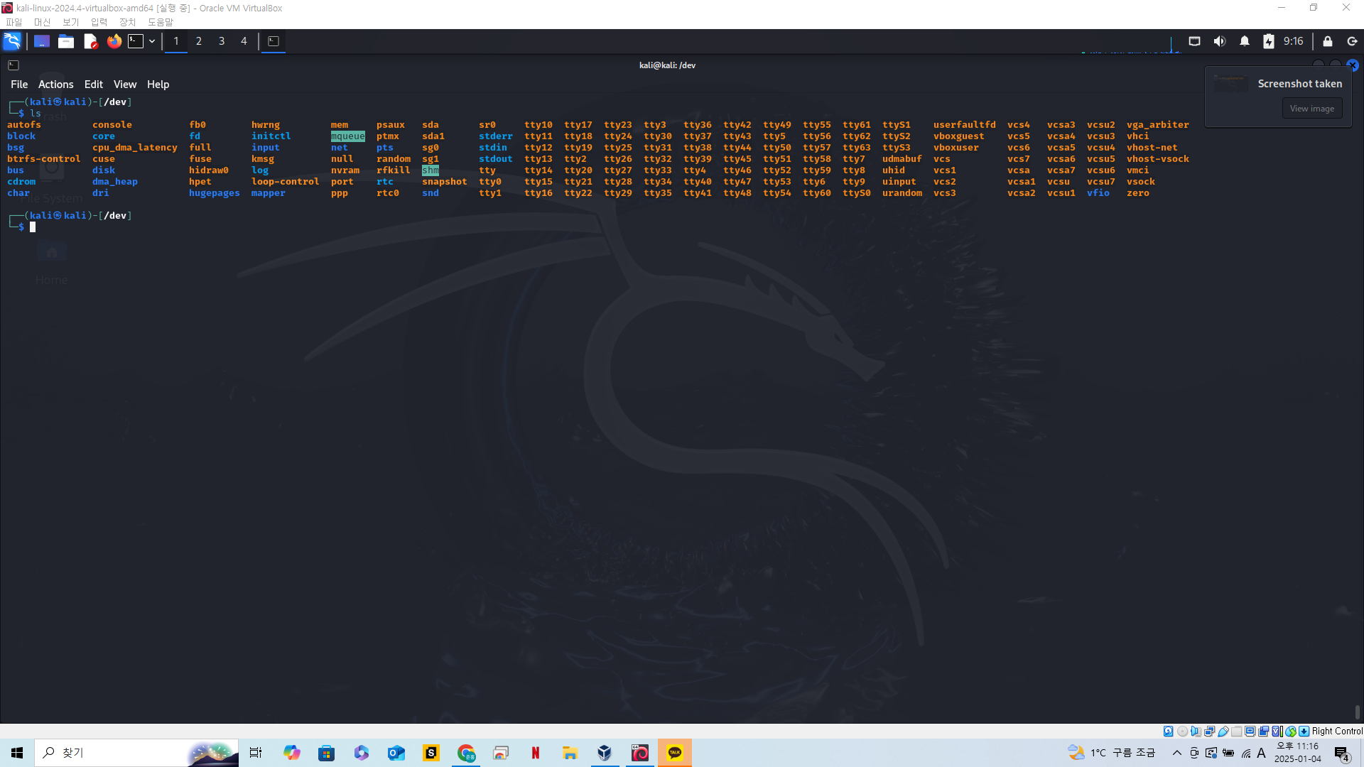Launch terminal emulator from panel
The image size is (1364, 767).
[x=136, y=41]
